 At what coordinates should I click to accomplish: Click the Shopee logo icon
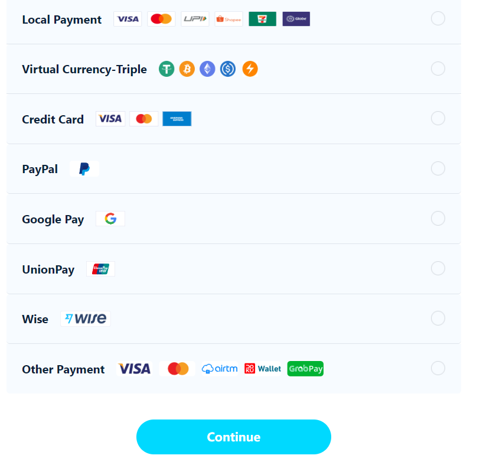[228, 19]
